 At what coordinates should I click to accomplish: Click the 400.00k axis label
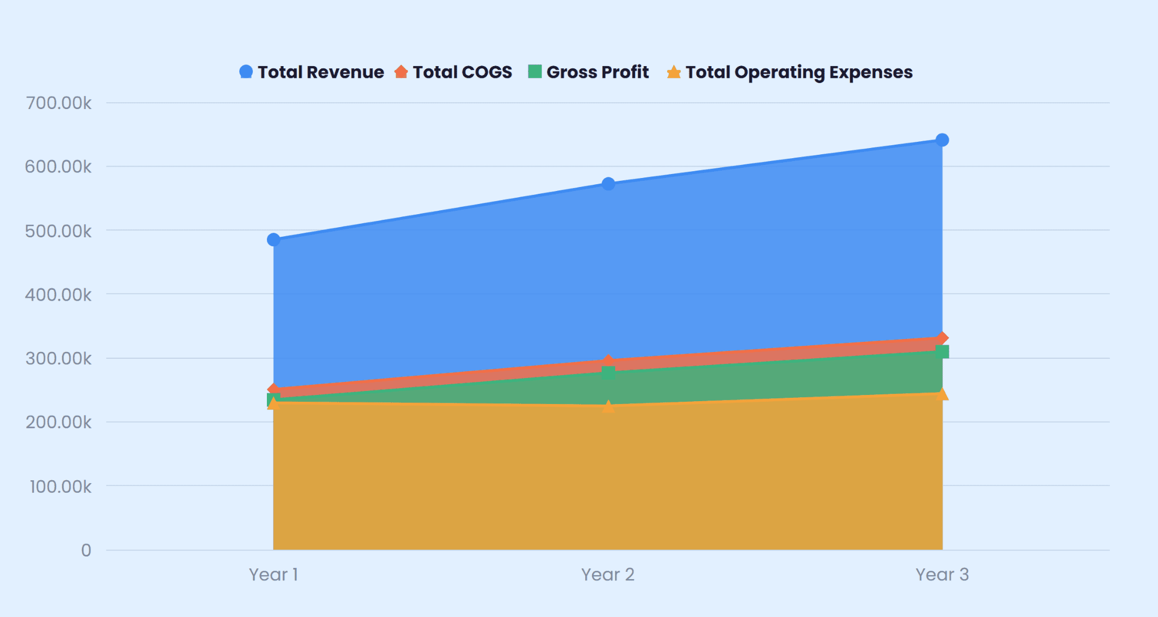pyautogui.click(x=58, y=294)
